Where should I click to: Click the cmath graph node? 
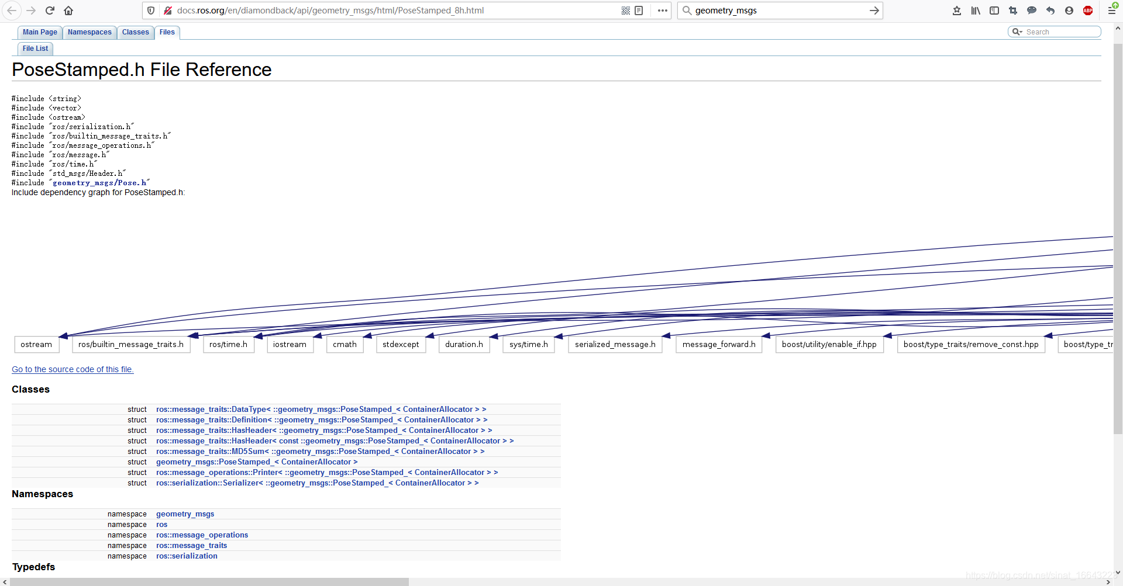coord(345,345)
